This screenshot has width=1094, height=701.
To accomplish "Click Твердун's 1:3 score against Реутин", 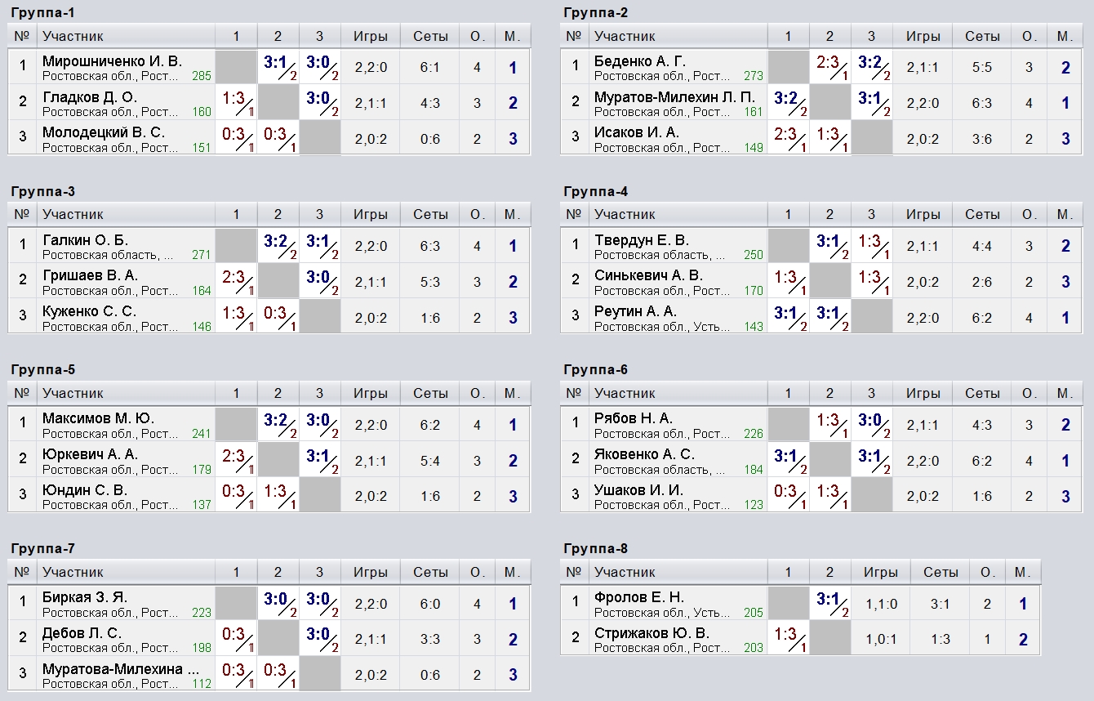I will [871, 245].
